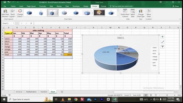
Task: Click the insert function fx icon
Action: tap(31, 23)
